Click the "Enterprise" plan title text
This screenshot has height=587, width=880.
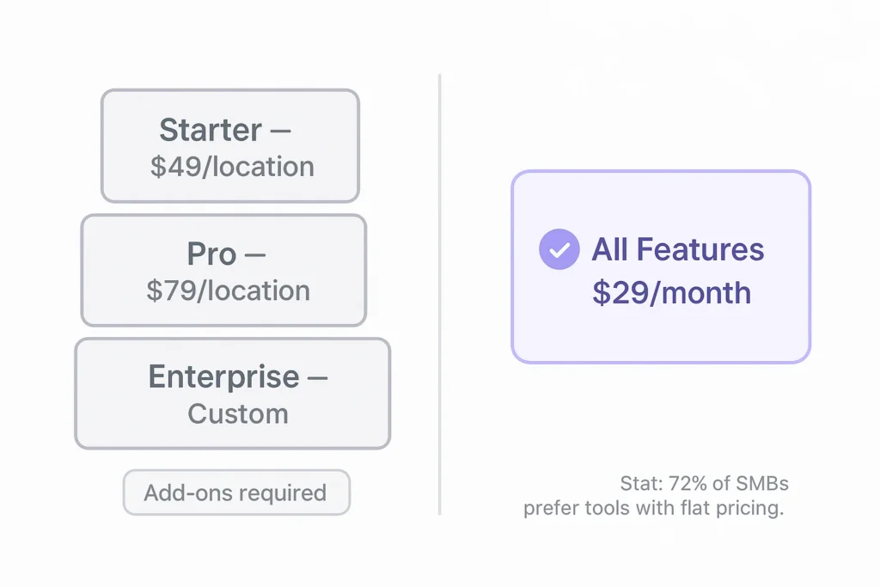223,377
